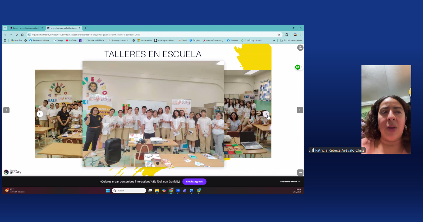Image resolution: width=423 pixels, height=222 pixels.
Task: Bookmark this page with star icon
Action: (x=279, y=35)
